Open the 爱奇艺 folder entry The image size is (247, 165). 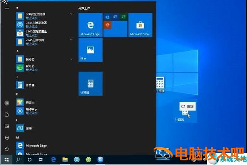(x=45, y=59)
